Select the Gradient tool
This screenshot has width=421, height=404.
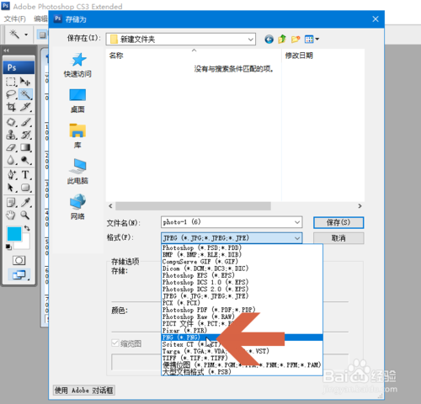pyautogui.click(x=25, y=147)
